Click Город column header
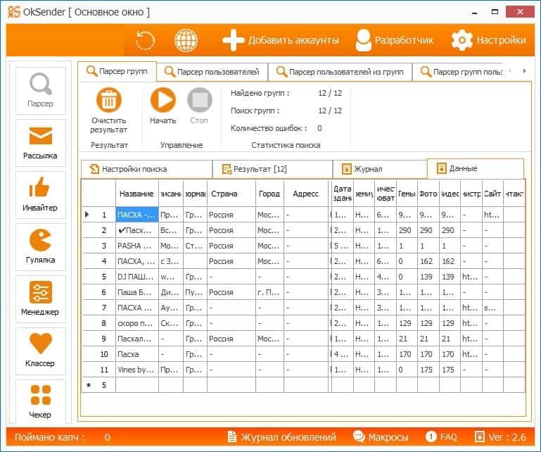Image resolution: width=541 pixels, height=452 pixels. 269,194
